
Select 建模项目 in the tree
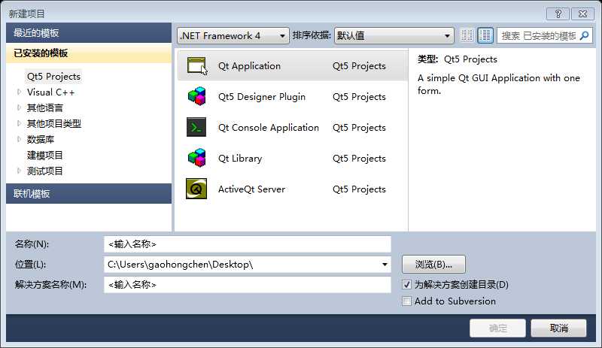[x=45, y=155]
